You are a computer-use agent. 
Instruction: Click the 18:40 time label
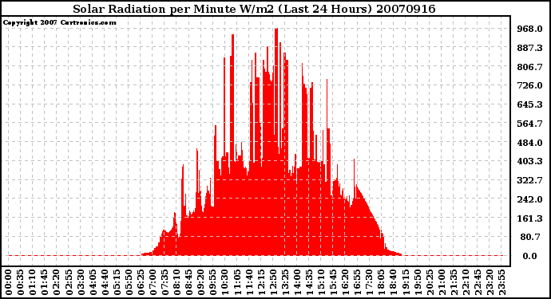tap(393, 283)
